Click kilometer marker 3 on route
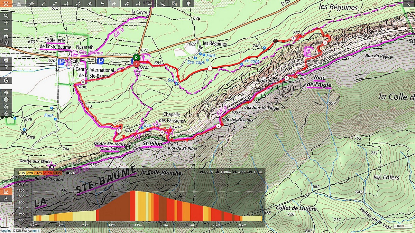 click(x=325, y=43)
